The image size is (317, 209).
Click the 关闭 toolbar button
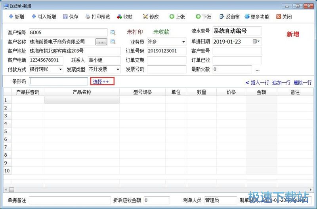(x=284, y=17)
